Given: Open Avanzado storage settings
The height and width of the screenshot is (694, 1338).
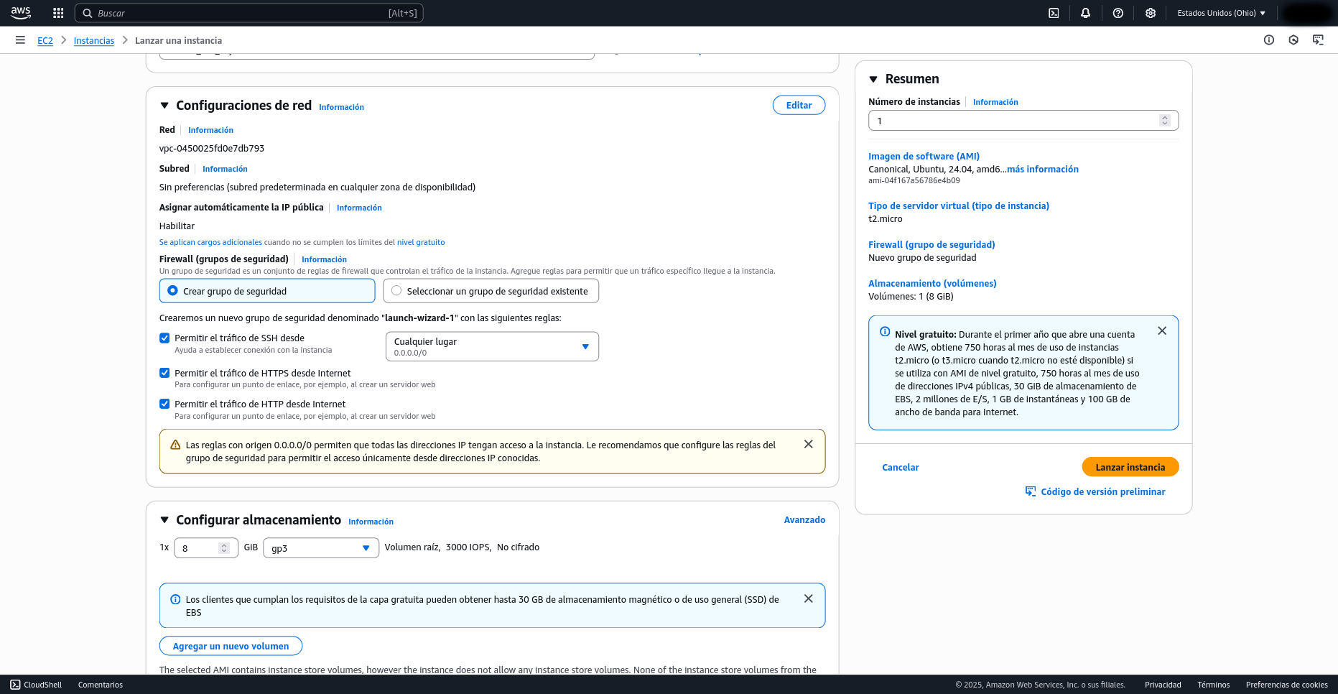Looking at the screenshot, I should [804, 519].
